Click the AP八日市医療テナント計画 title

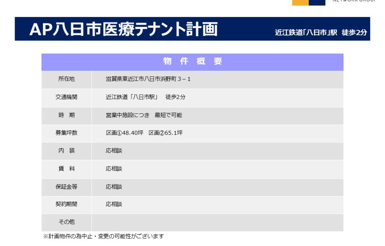(123, 29)
